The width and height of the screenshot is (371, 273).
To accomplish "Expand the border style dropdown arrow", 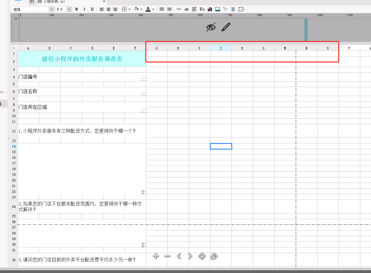I will tap(129, 10).
